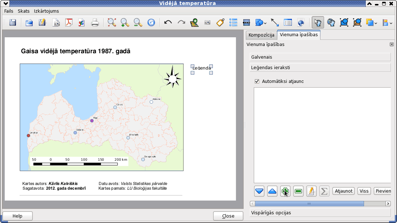The image size is (397, 223).
Task: Activate the move item content tool
Action: click(331, 22)
